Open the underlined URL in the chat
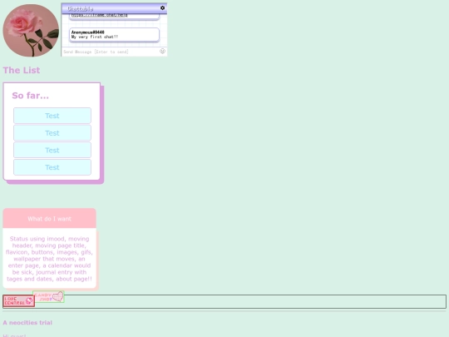The width and height of the screenshot is (449, 337). tap(100, 15)
